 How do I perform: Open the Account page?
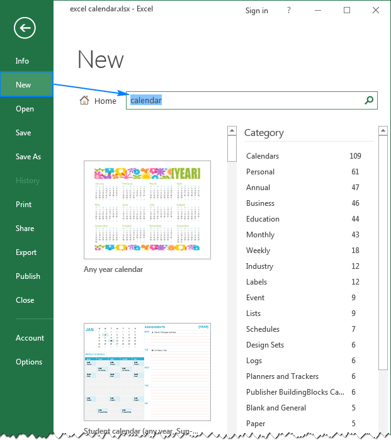(30, 338)
